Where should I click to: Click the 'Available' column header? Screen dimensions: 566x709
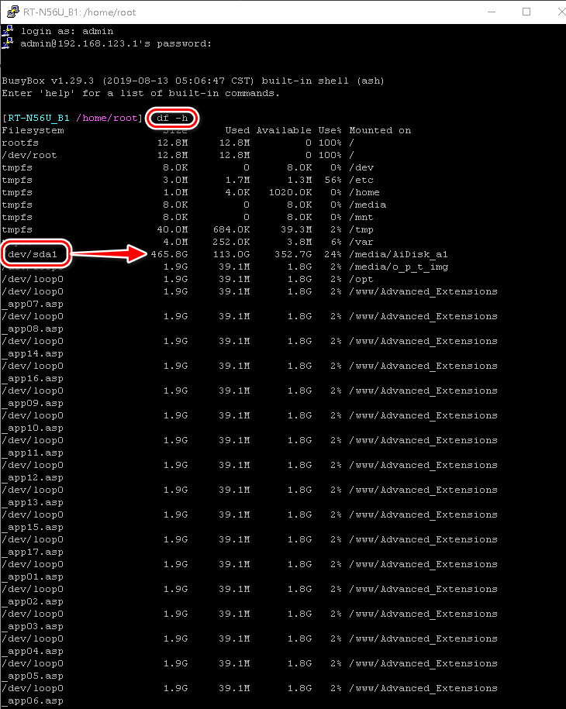coord(284,130)
